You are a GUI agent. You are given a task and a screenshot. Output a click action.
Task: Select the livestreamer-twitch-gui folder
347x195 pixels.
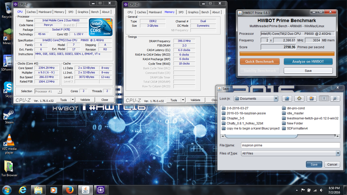point(310,118)
